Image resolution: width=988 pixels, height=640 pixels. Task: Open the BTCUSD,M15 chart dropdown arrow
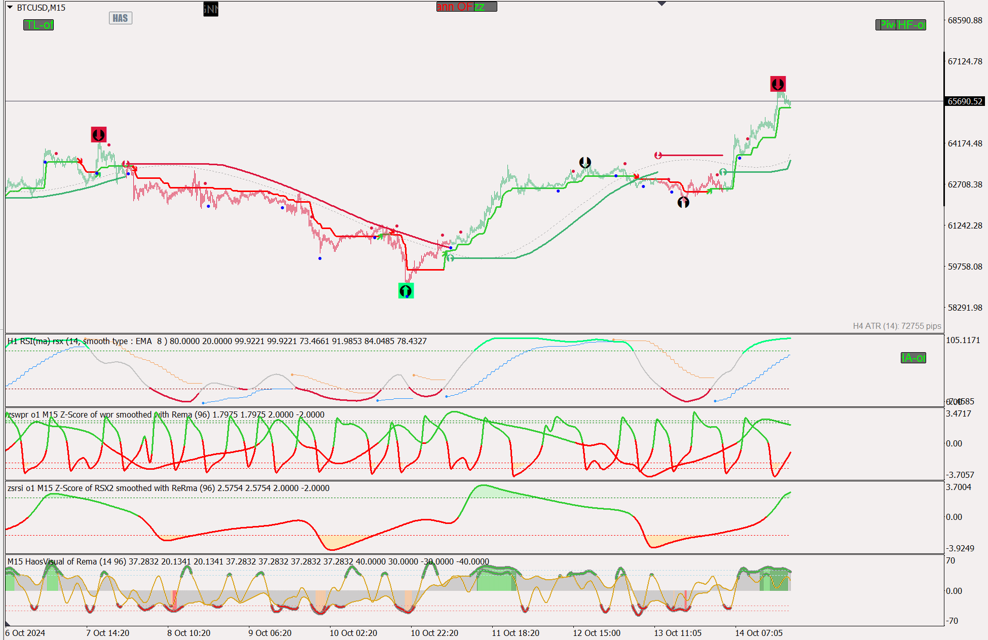click(x=10, y=7)
